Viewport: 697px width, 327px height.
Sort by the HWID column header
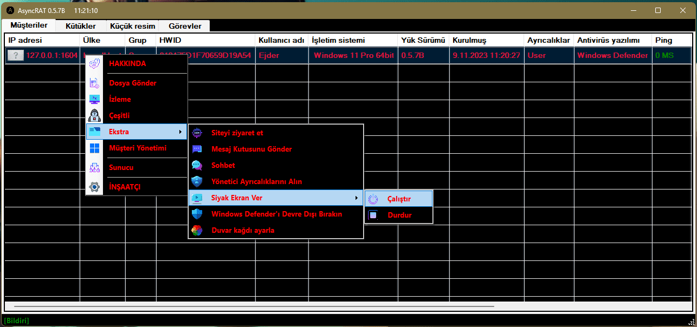[x=206, y=40]
